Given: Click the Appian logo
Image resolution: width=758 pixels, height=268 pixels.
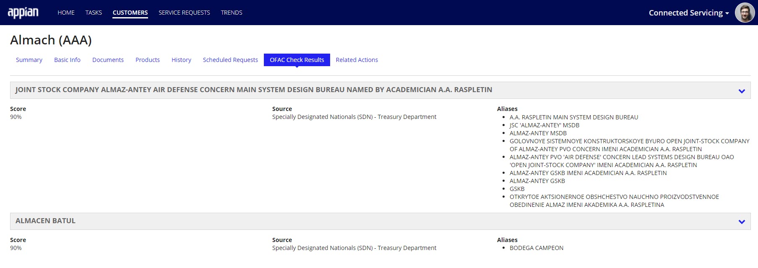Looking at the screenshot, I should pos(23,13).
